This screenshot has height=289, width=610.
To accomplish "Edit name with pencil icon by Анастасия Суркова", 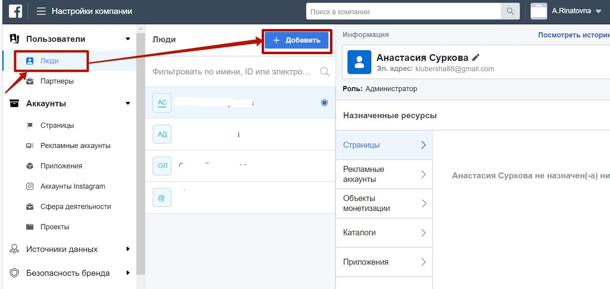I will click(x=476, y=57).
